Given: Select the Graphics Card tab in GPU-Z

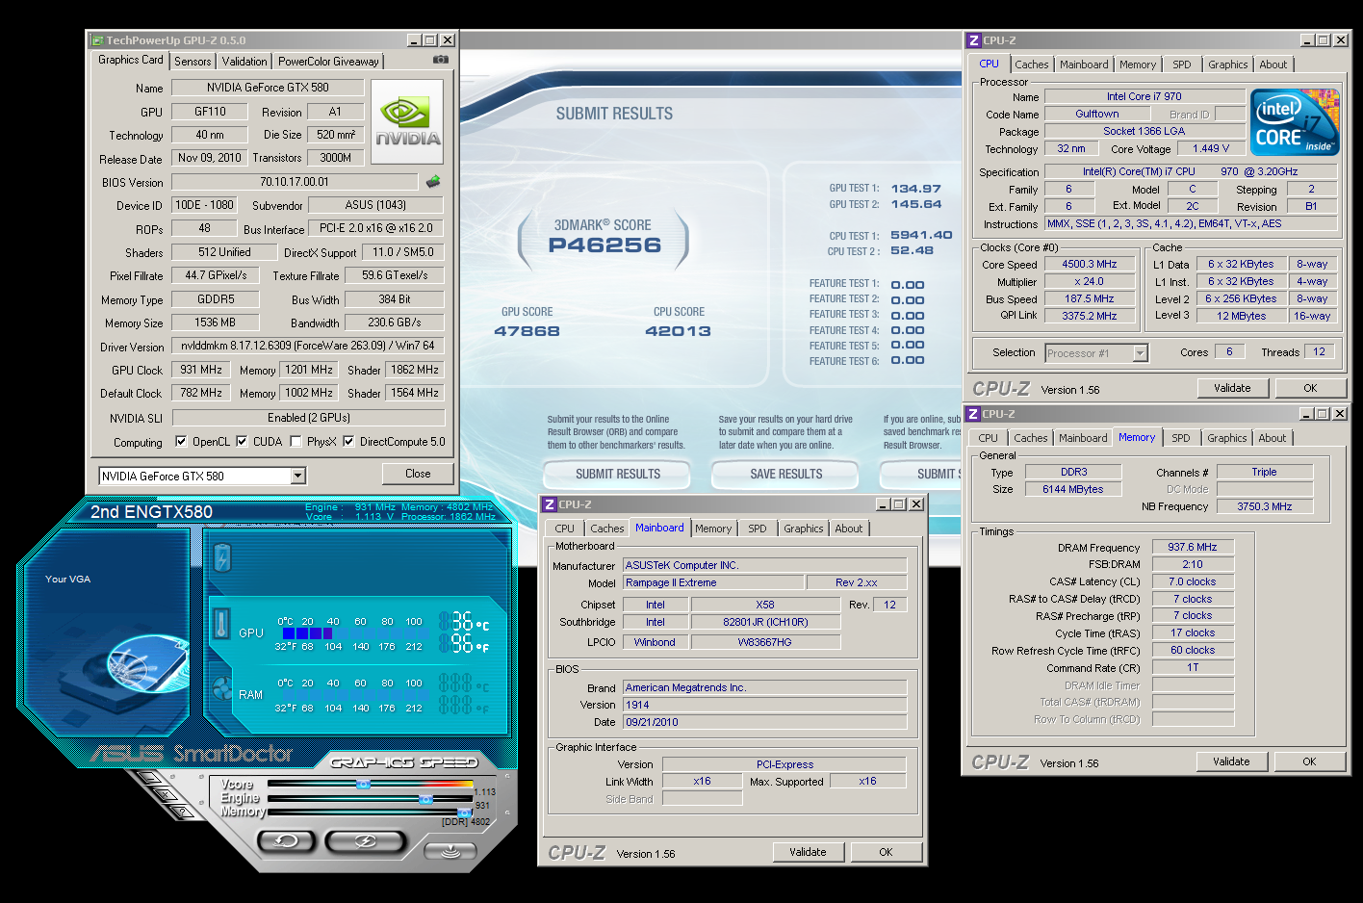Looking at the screenshot, I should [x=131, y=60].
